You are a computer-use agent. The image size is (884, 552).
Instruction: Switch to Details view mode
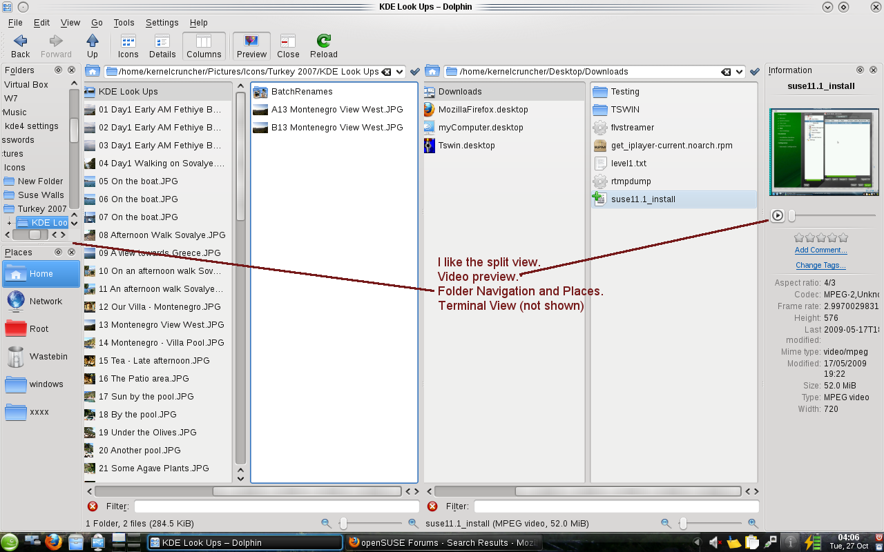point(162,46)
